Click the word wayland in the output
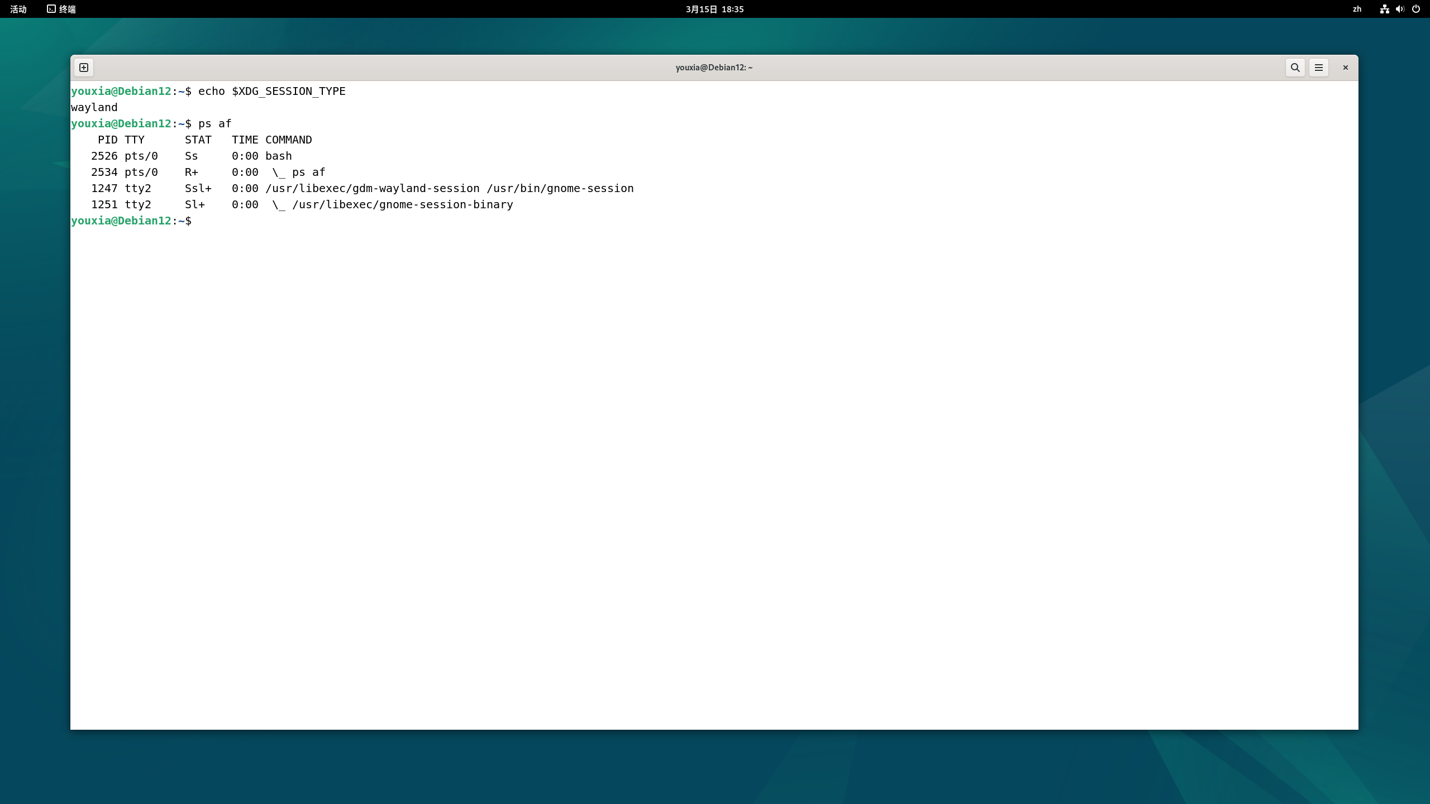 tap(94, 107)
